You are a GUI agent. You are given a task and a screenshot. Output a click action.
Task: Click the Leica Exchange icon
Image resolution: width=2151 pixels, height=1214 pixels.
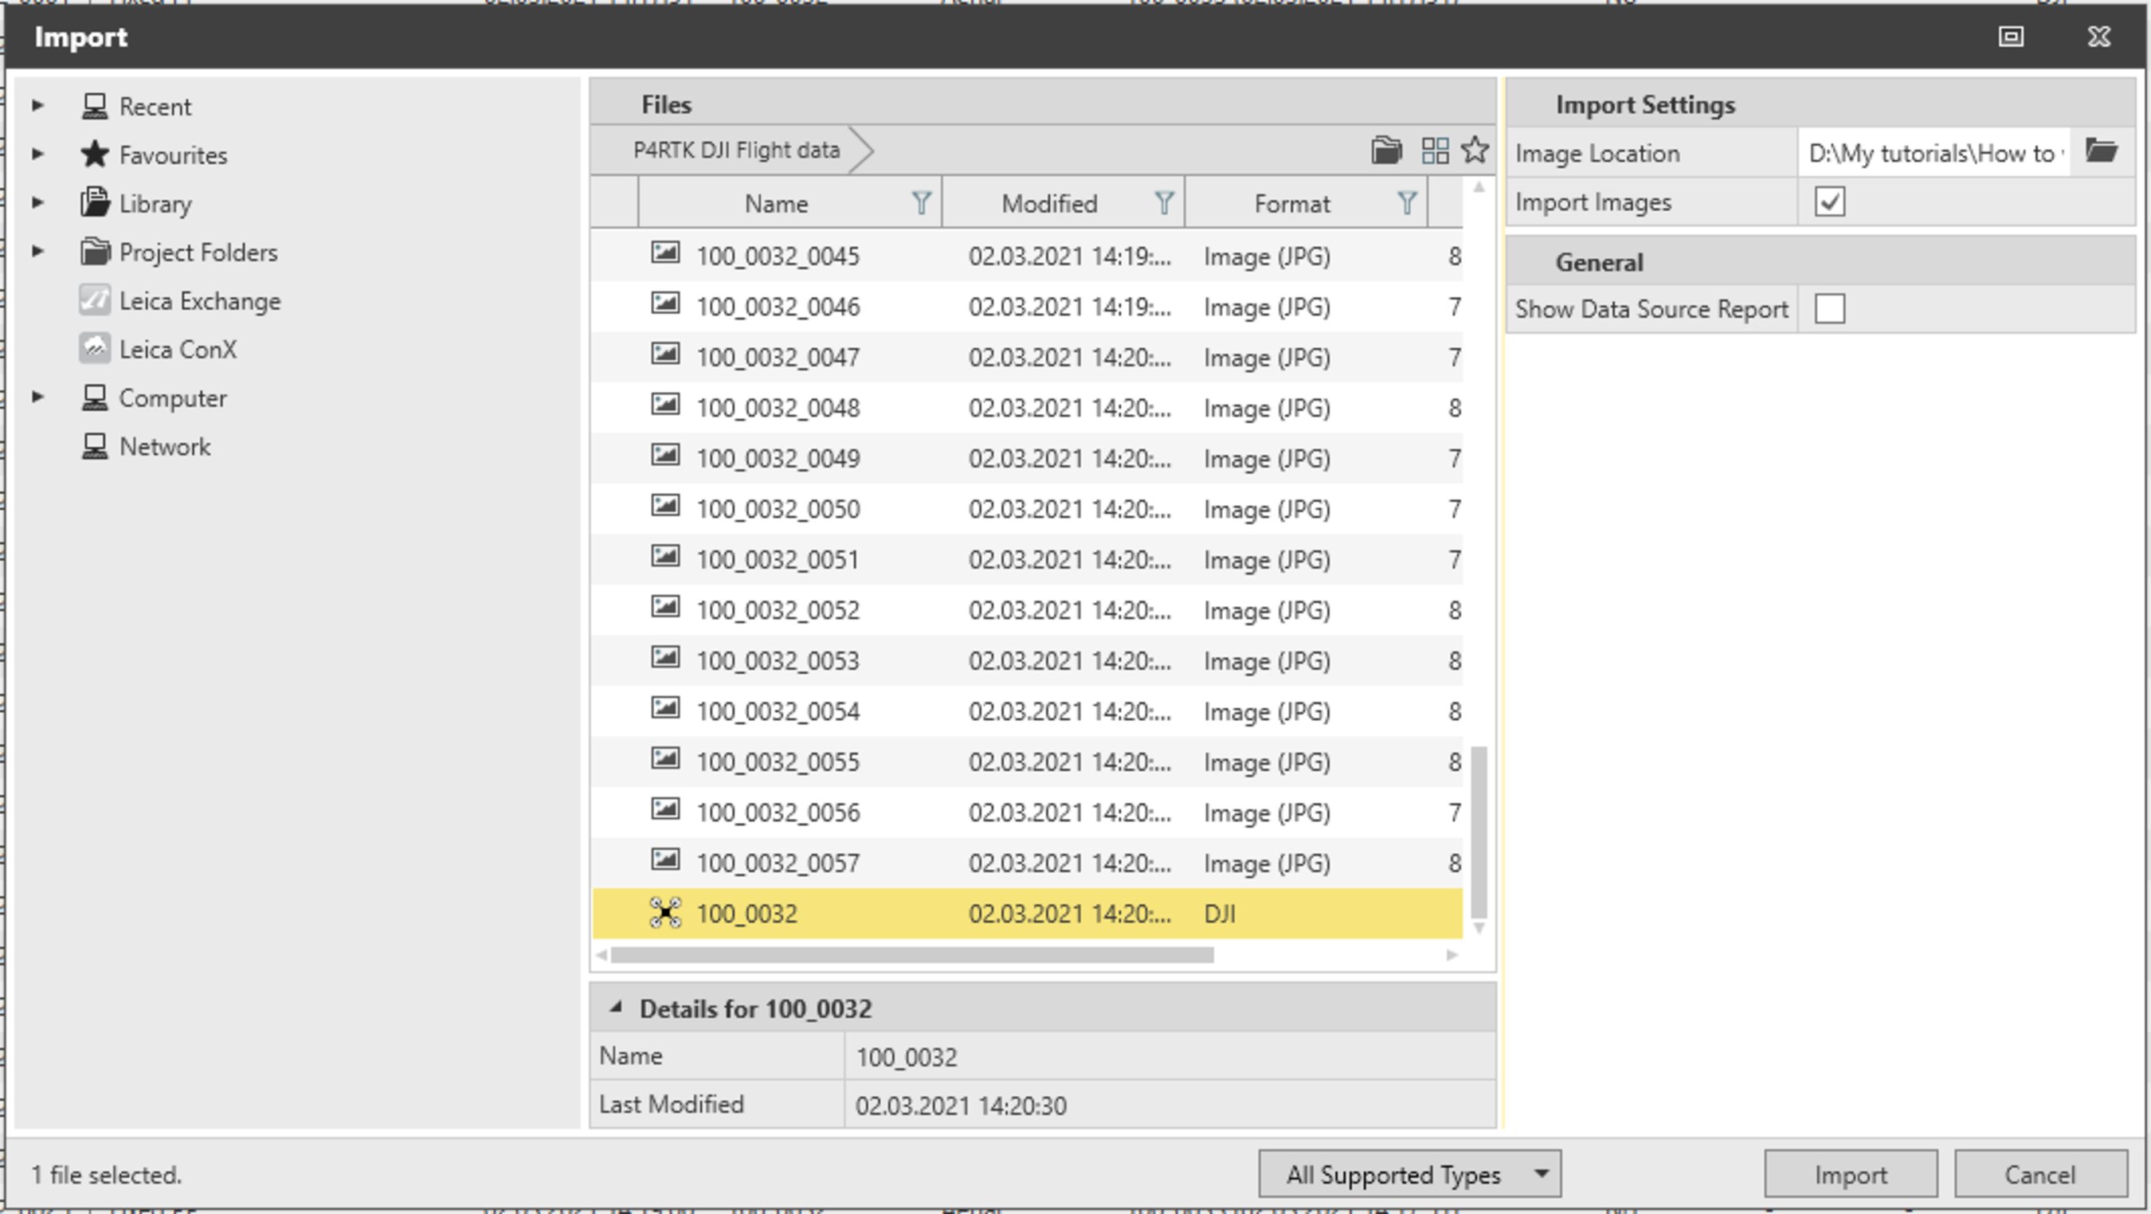(x=94, y=300)
